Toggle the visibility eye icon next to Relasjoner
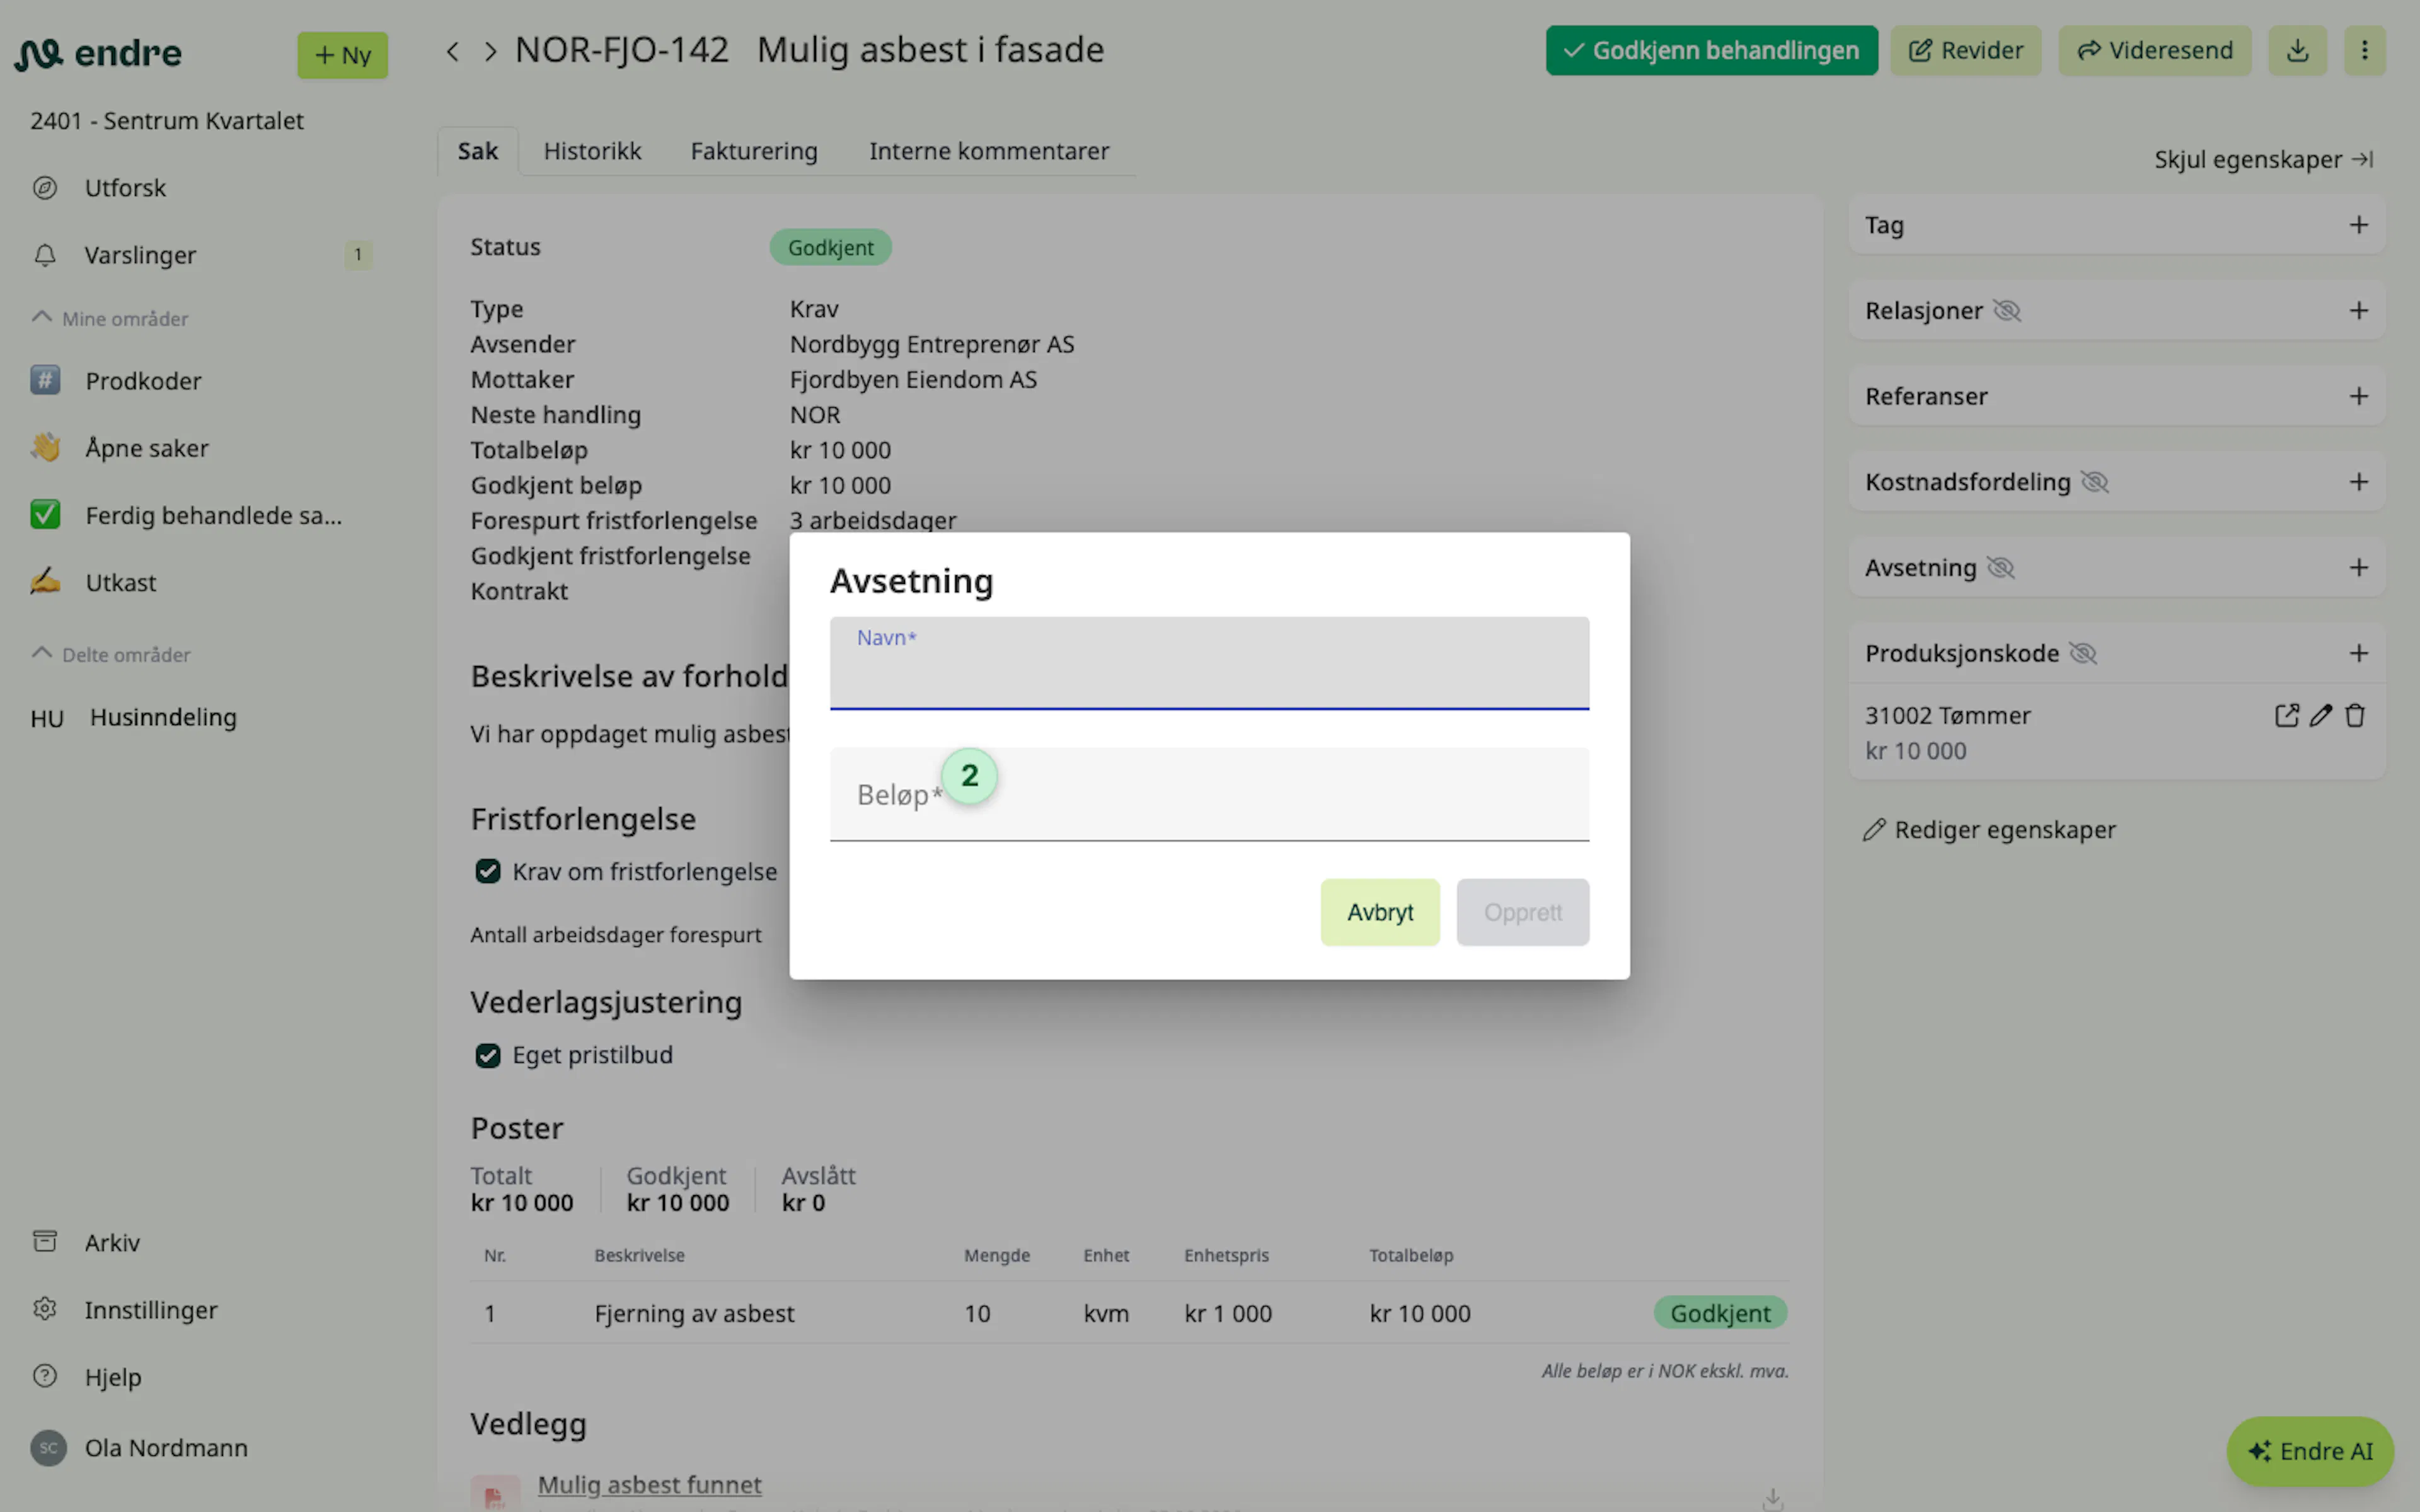The height and width of the screenshot is (1512, 2420). click(2007, 311)
